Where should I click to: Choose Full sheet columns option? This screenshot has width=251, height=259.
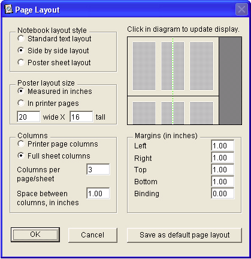coord(54,156)
